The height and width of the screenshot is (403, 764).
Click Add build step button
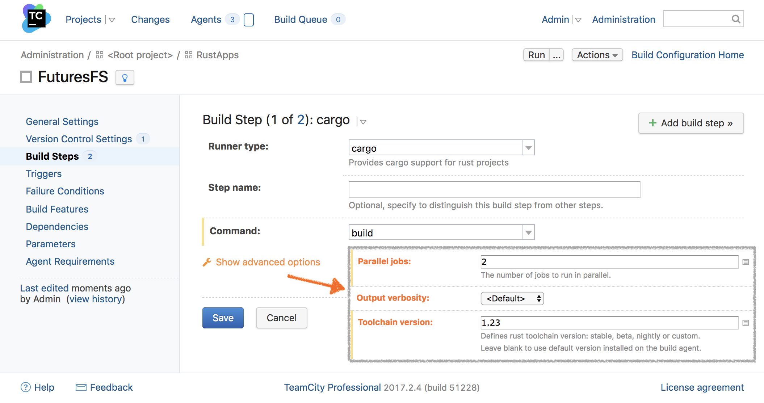[x=691, y=123]
